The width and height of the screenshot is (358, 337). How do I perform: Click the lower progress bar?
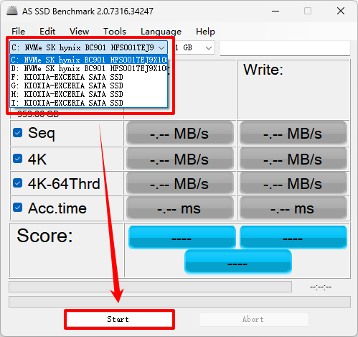179,302
